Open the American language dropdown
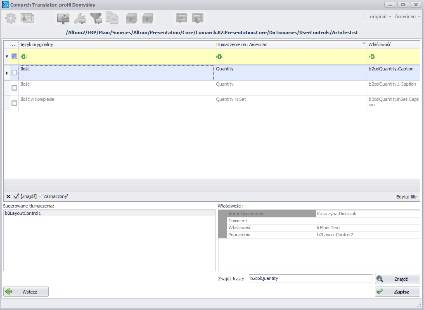Image resolution: width=424 pixels, height=310 pixels. 407,16
